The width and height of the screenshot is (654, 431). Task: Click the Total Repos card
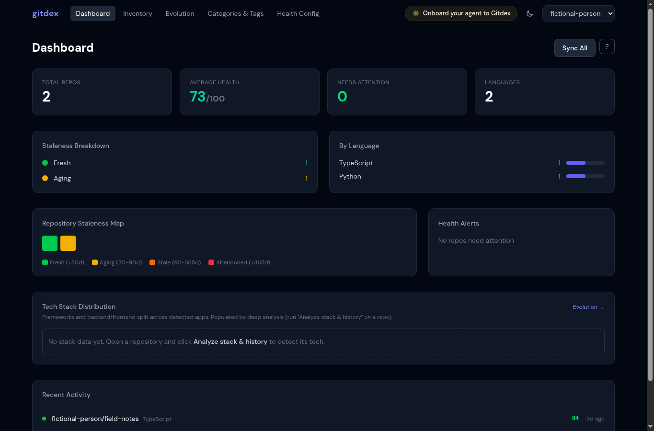(x=102, y=92)
